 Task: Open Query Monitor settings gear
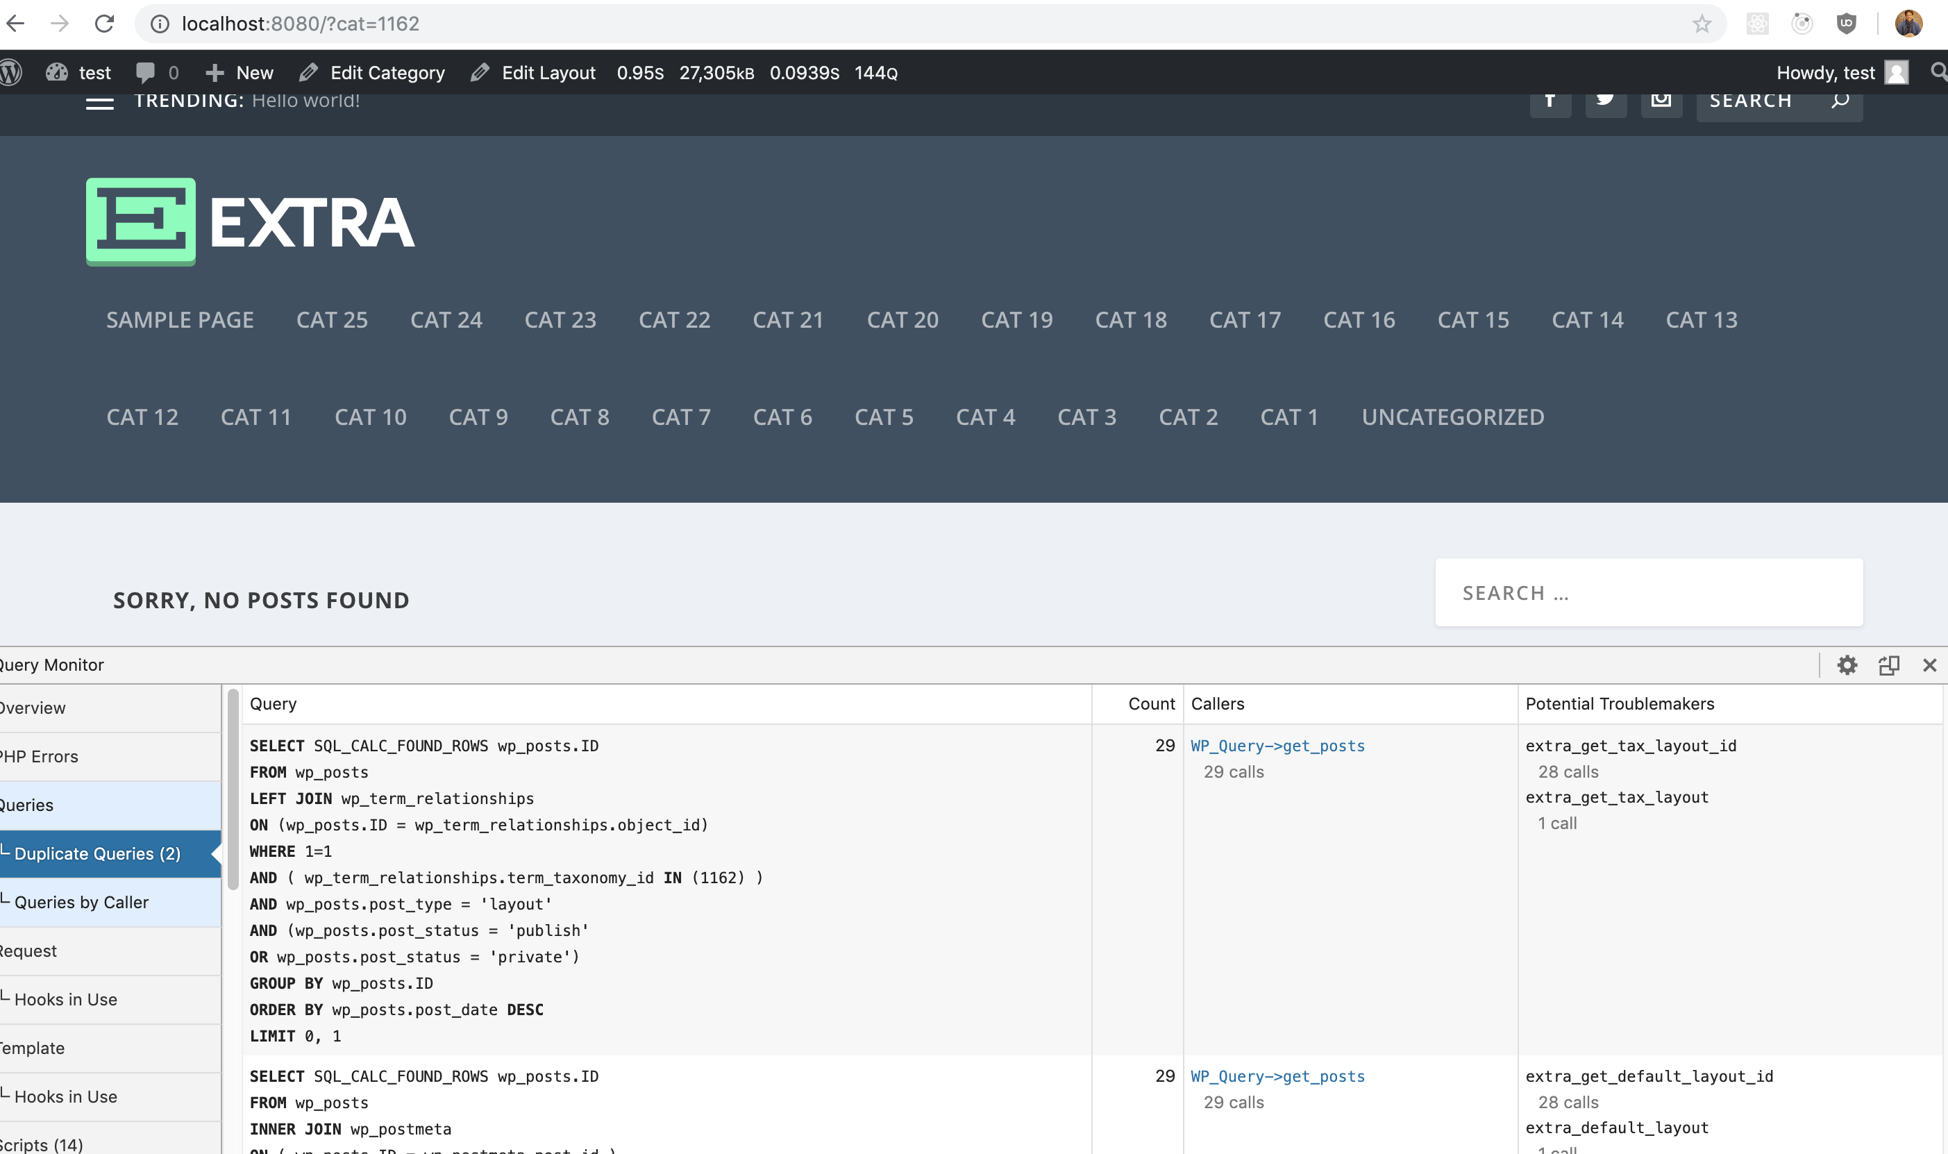[1847, 665]
